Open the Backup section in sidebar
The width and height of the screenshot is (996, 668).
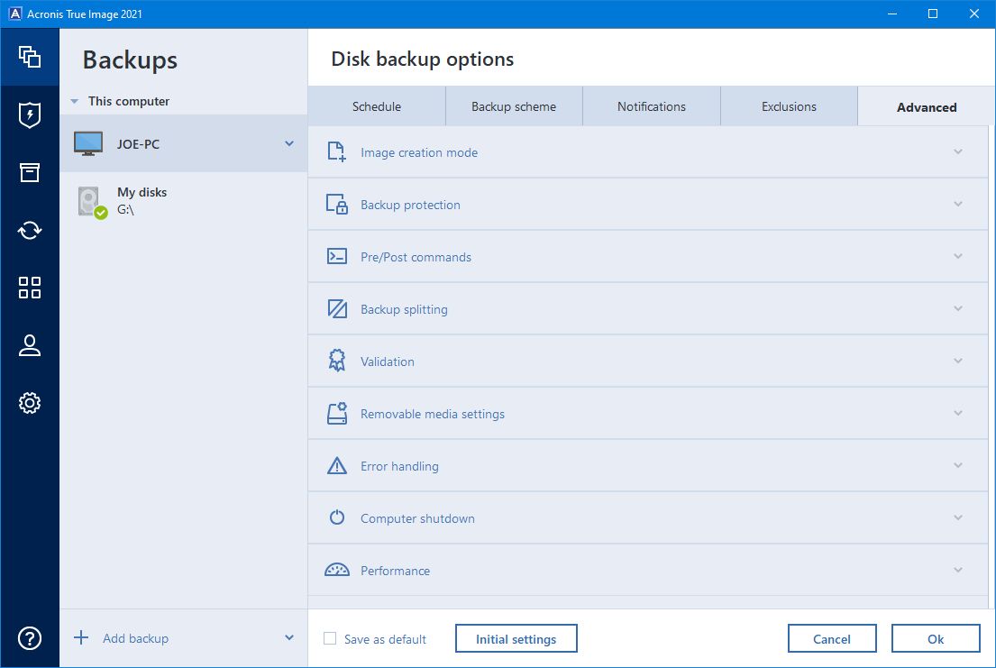29,57
